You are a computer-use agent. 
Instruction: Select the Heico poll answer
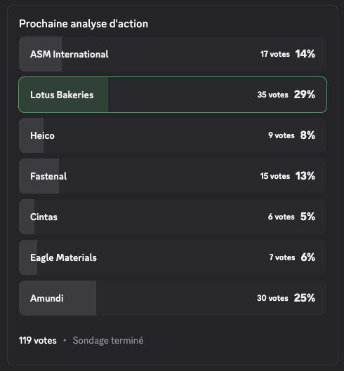pyautogui.click(x=173, y=135)
